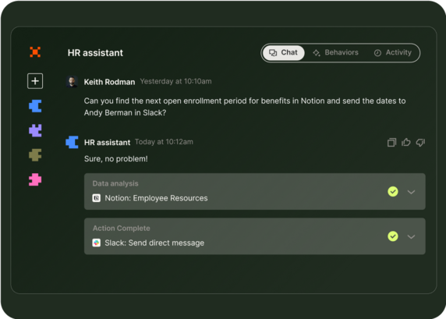Screen dimensions: 446x319
Task: Click the 'Keith Rodman' sender name
Action: [109, 82]
